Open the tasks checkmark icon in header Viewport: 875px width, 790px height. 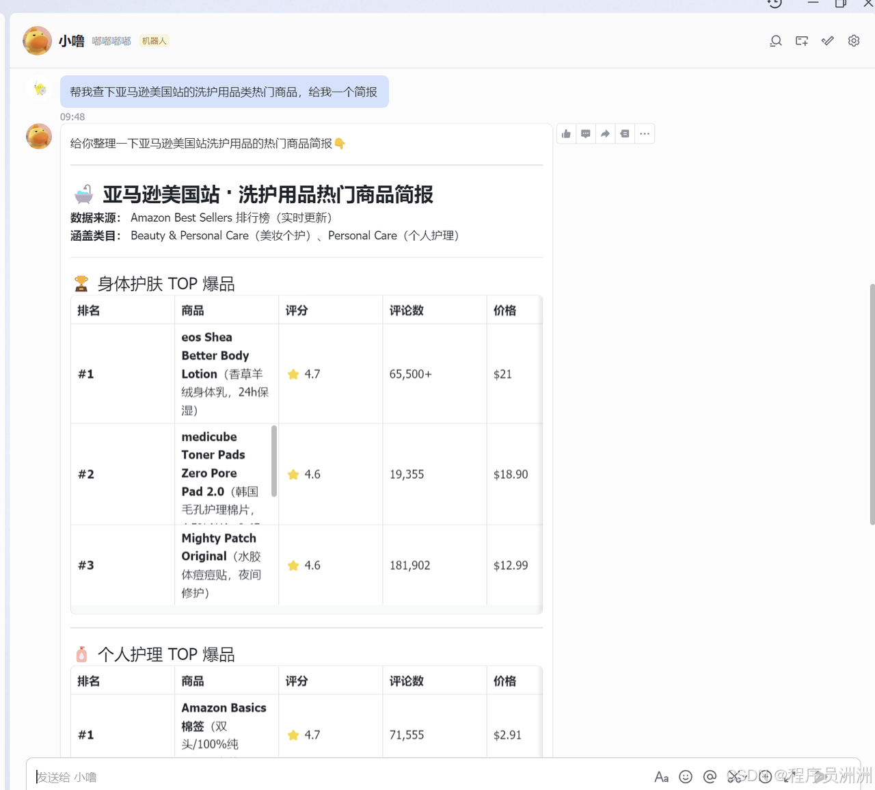[828, 41]
